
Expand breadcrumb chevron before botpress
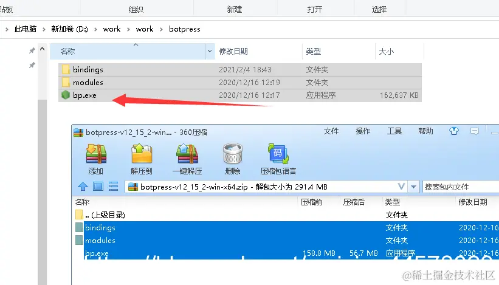coord(161,29)
